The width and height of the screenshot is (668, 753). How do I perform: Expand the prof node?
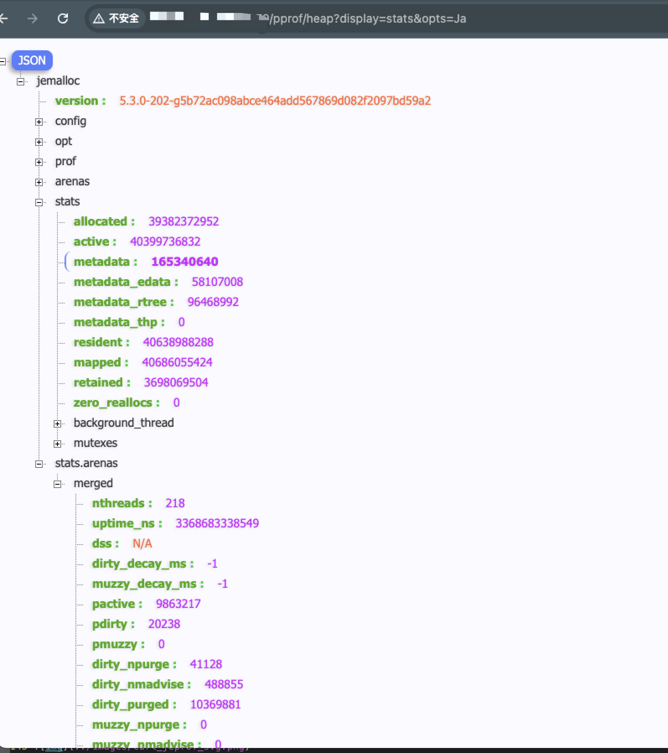(x=39, y=162)
